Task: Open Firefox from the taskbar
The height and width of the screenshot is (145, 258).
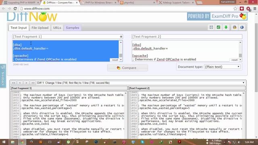Action: coord(31,142)
